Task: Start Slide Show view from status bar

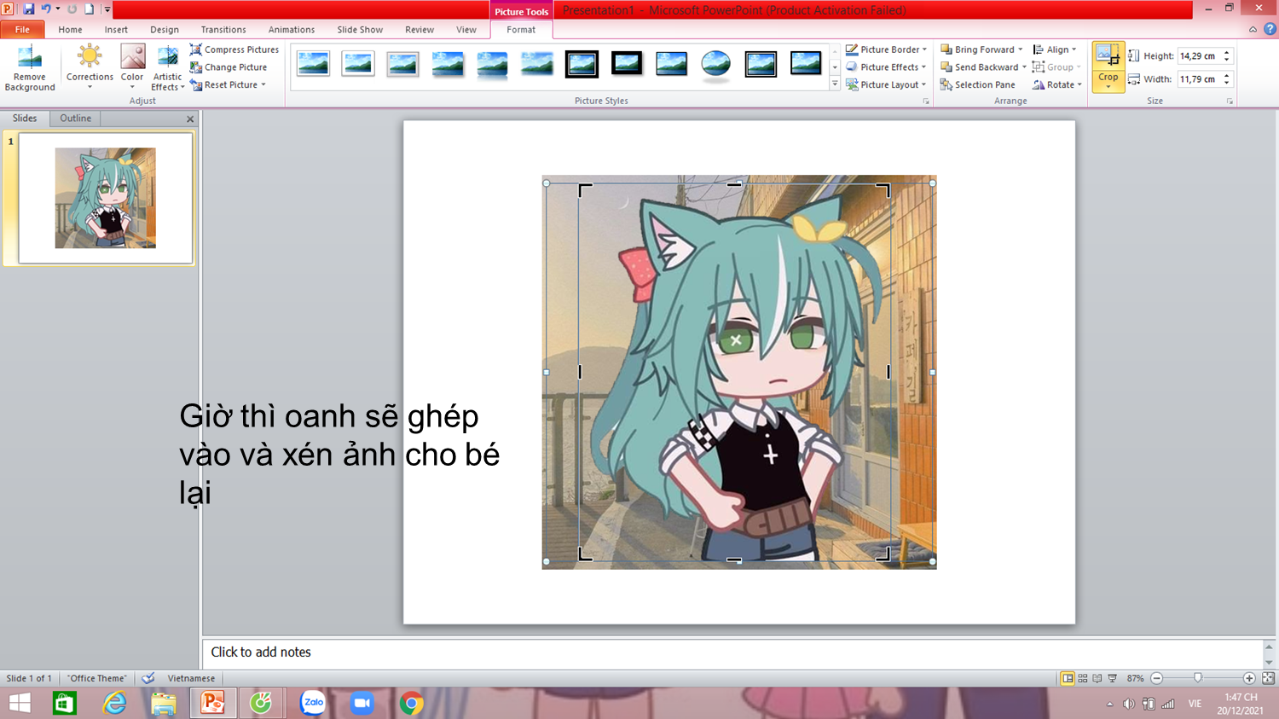Action: tap(1112, 679)
